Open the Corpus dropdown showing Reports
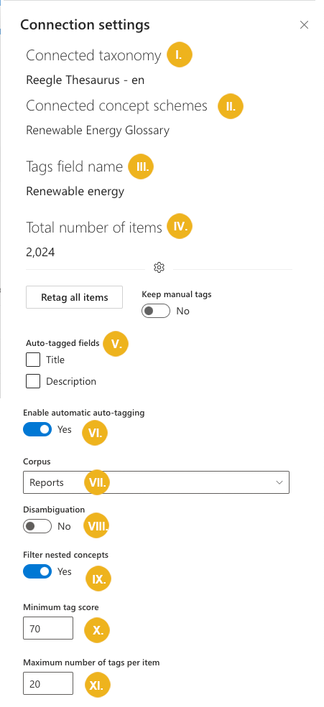Screen dimensions: 324x707 click(156, 482)
